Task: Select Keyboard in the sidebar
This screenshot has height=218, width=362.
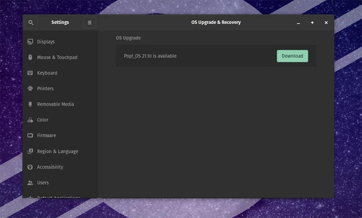Action: (x=60, y=73)
